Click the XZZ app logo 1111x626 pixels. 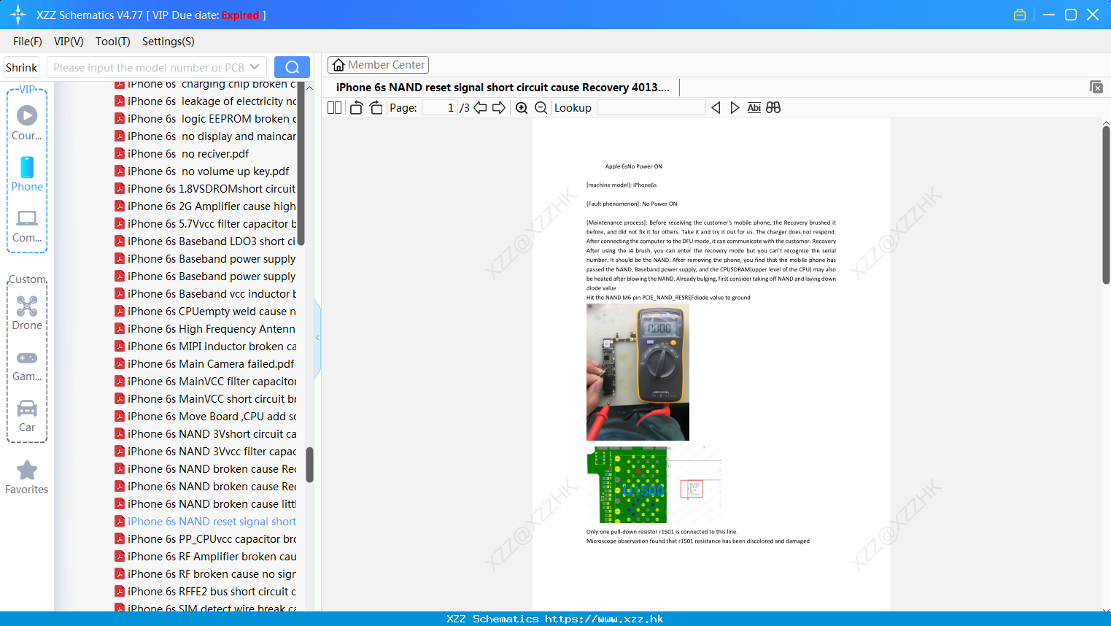(x=18, y=15)
